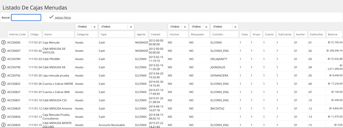Open row details arrow for ACC00833

(x=4, y=125)
